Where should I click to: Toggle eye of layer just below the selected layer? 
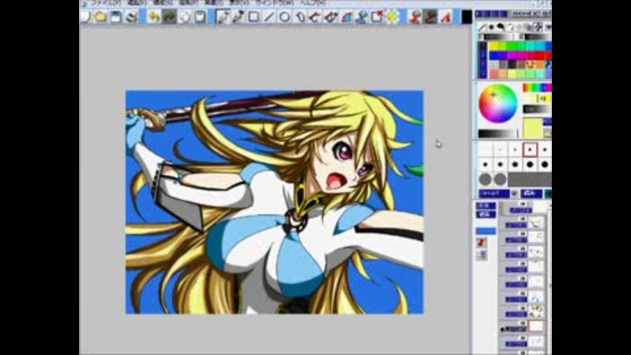[x=523, y=338]
